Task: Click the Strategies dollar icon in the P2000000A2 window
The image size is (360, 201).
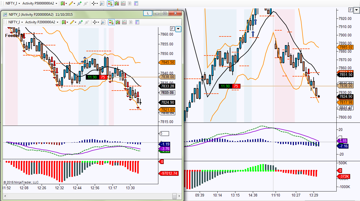Action: pyautogui.click(x=131, y=22)
